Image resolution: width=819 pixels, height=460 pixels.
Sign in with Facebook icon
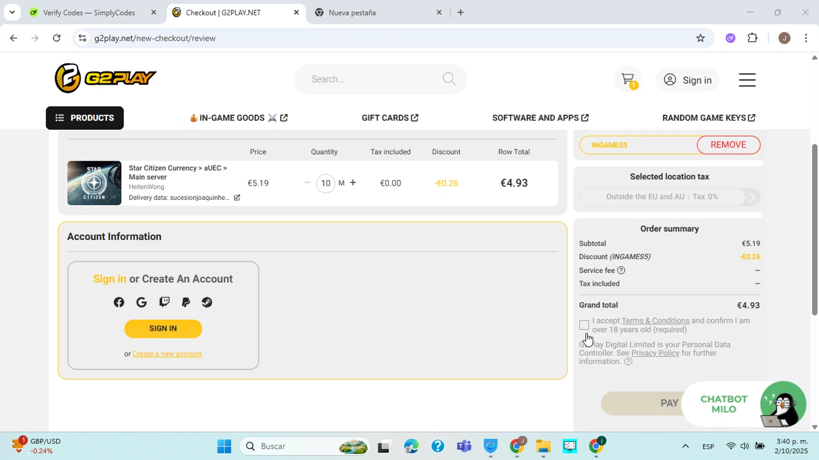pyautogui.click(x=118, y=302)
